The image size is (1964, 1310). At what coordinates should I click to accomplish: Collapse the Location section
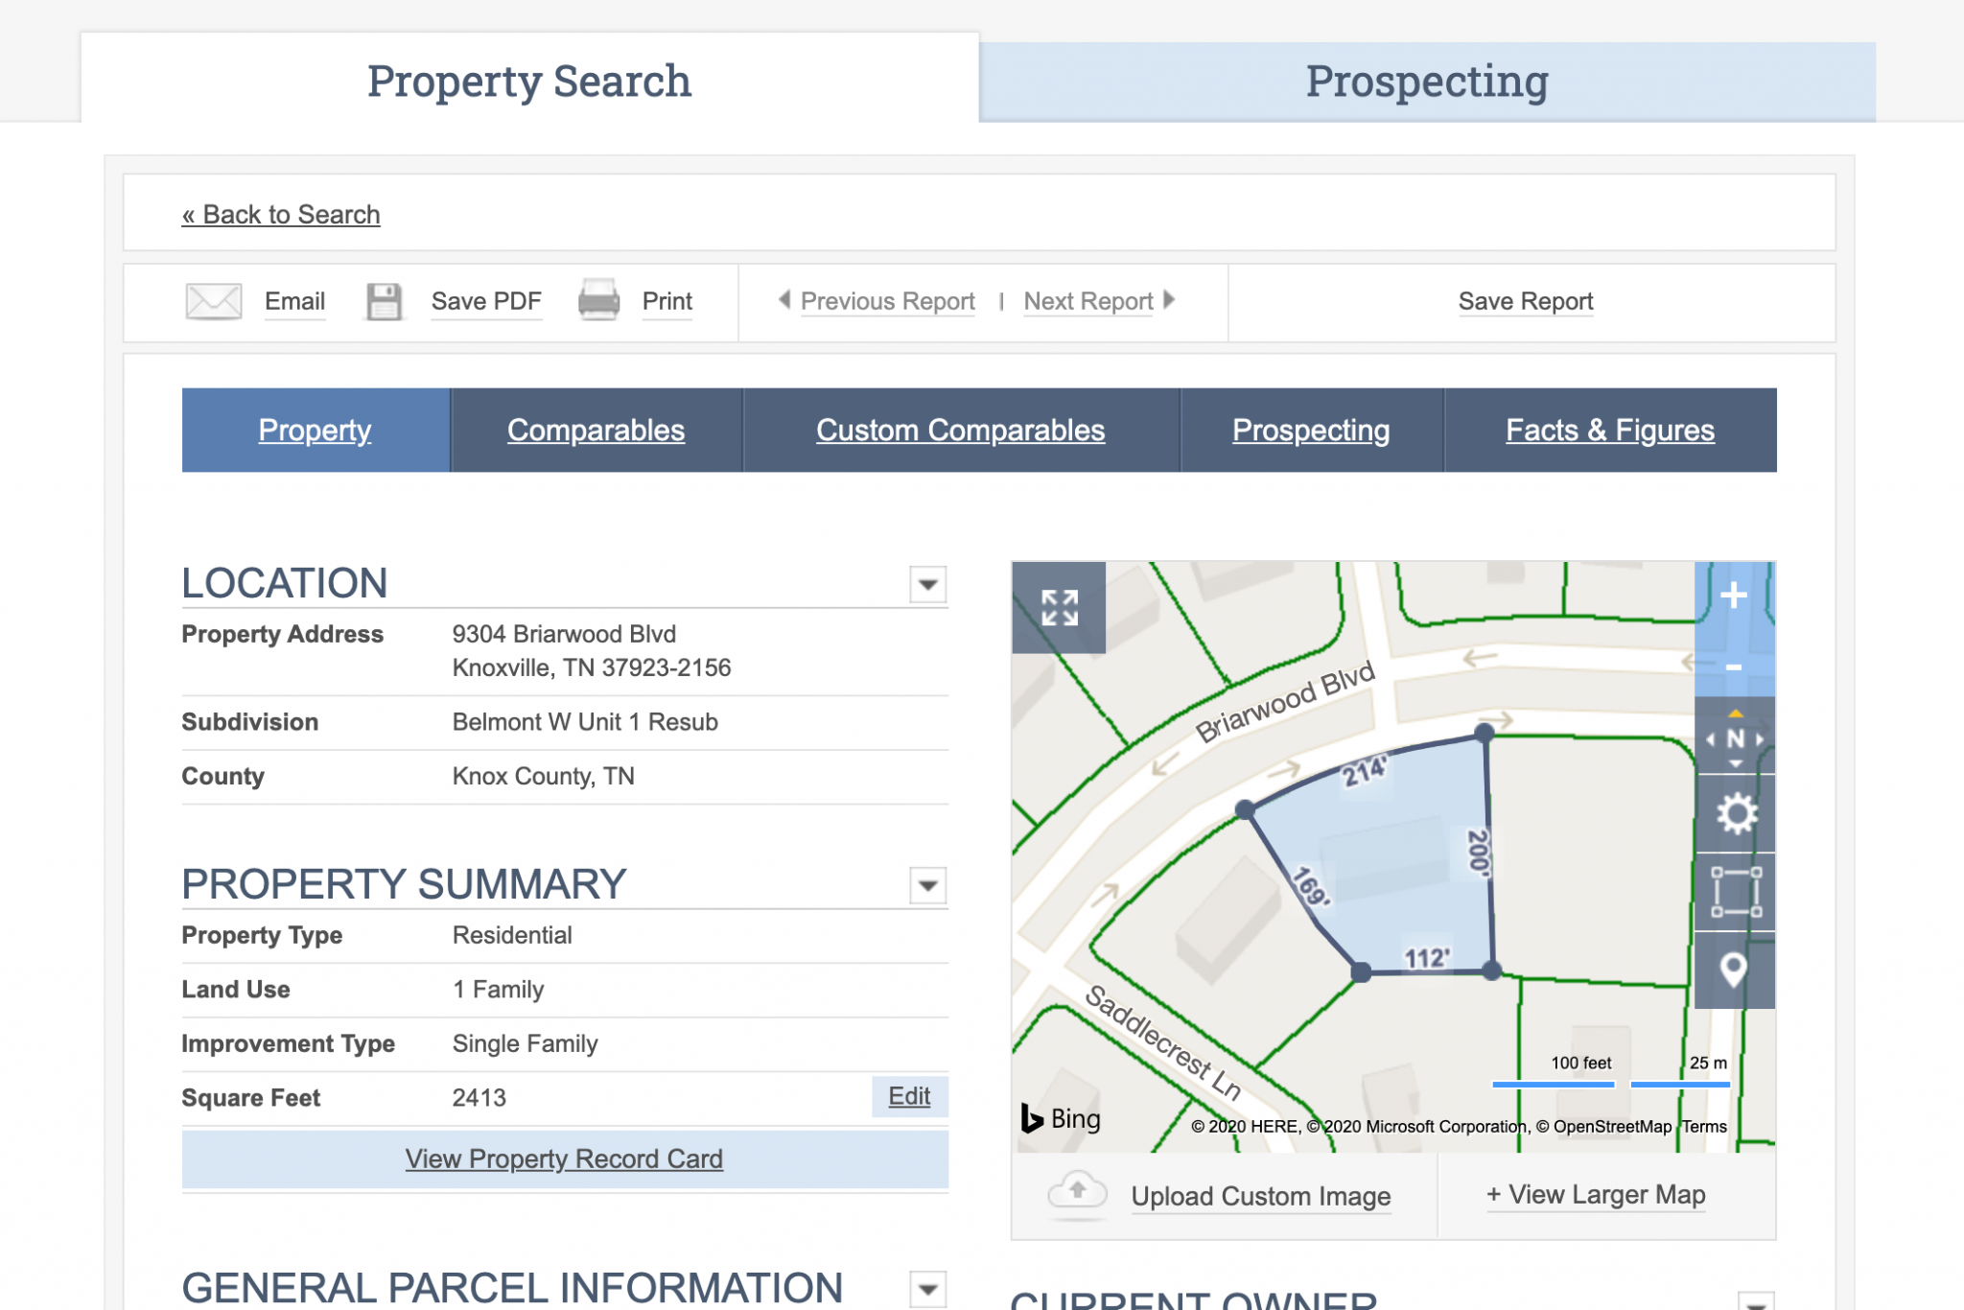click(x=927, y=584)
